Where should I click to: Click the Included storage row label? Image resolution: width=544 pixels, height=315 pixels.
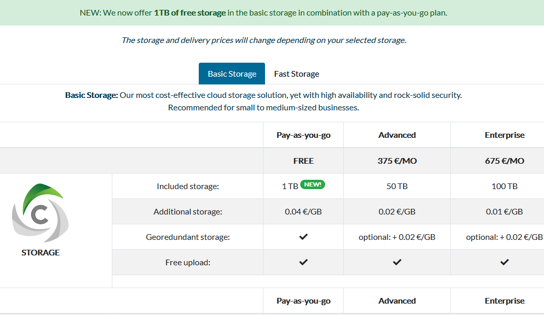tap(188, 186)
